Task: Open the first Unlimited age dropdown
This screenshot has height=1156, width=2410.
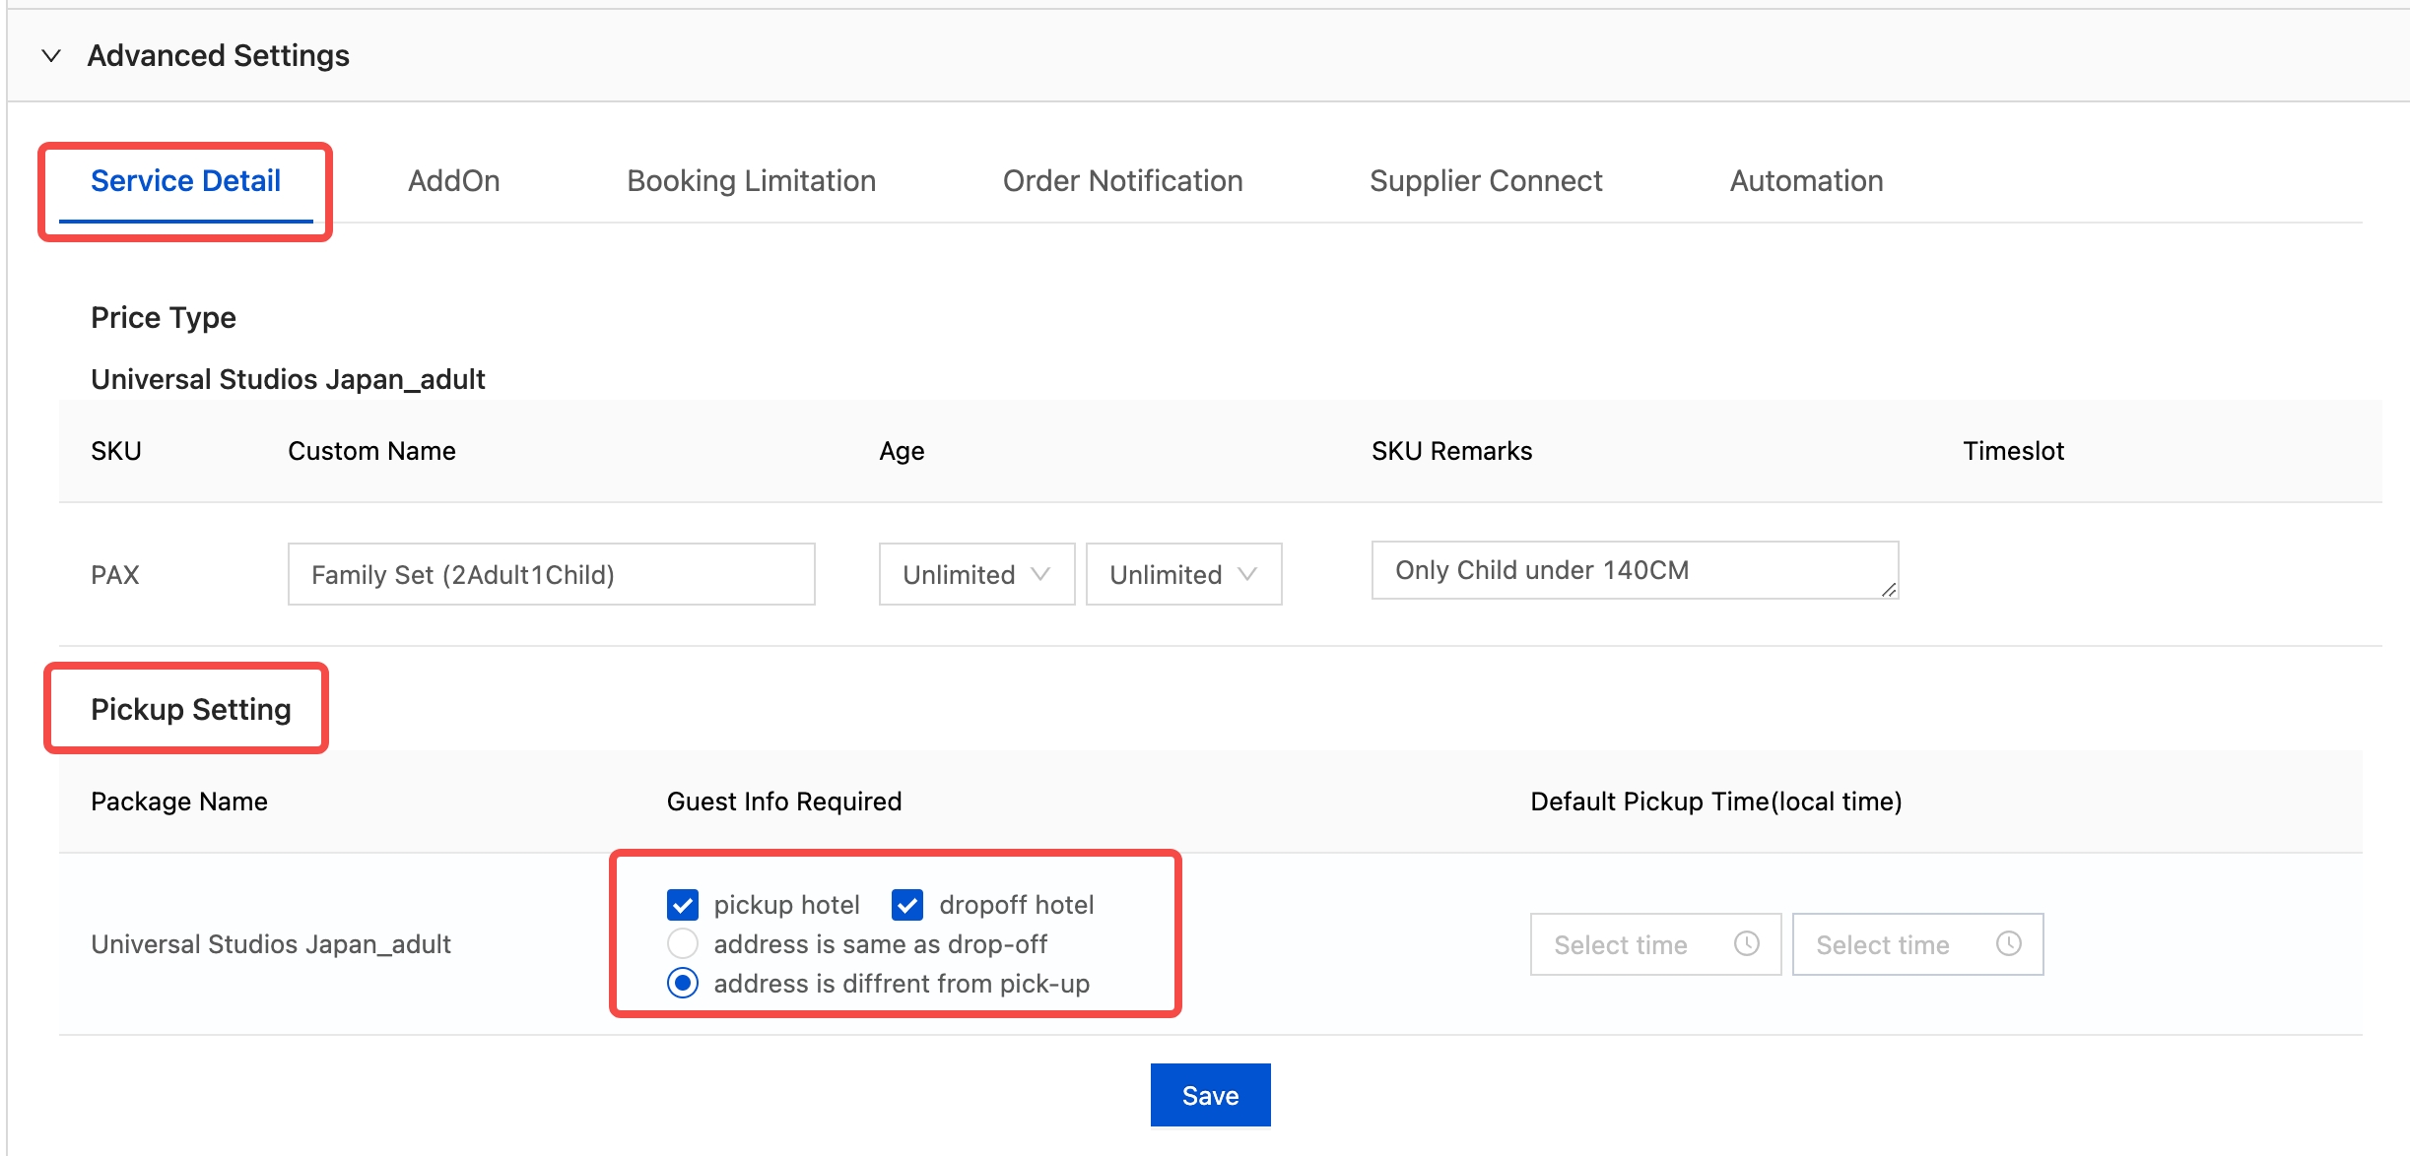Action: click(x=975, y=574)
